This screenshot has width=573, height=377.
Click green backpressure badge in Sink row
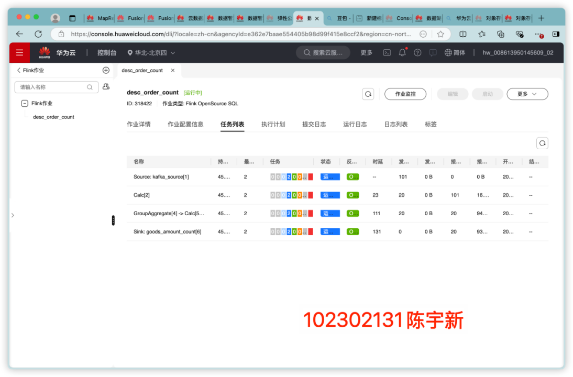point(352,231)
